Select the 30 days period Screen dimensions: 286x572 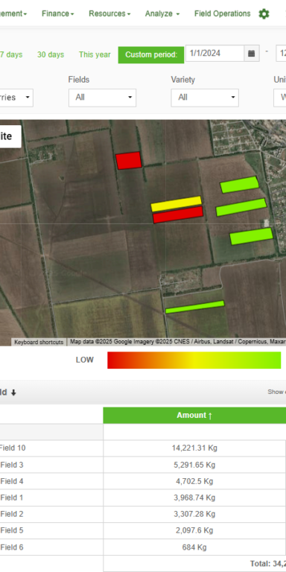pos(51,54)
